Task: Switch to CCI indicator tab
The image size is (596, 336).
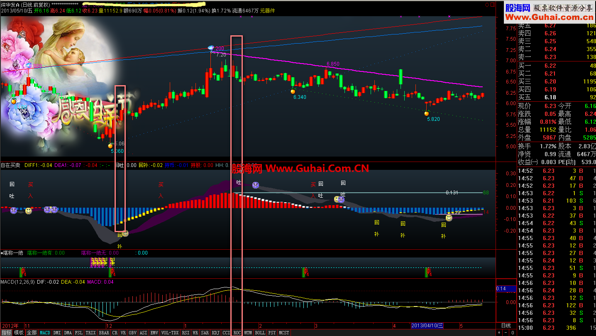Action: point(227,333)
